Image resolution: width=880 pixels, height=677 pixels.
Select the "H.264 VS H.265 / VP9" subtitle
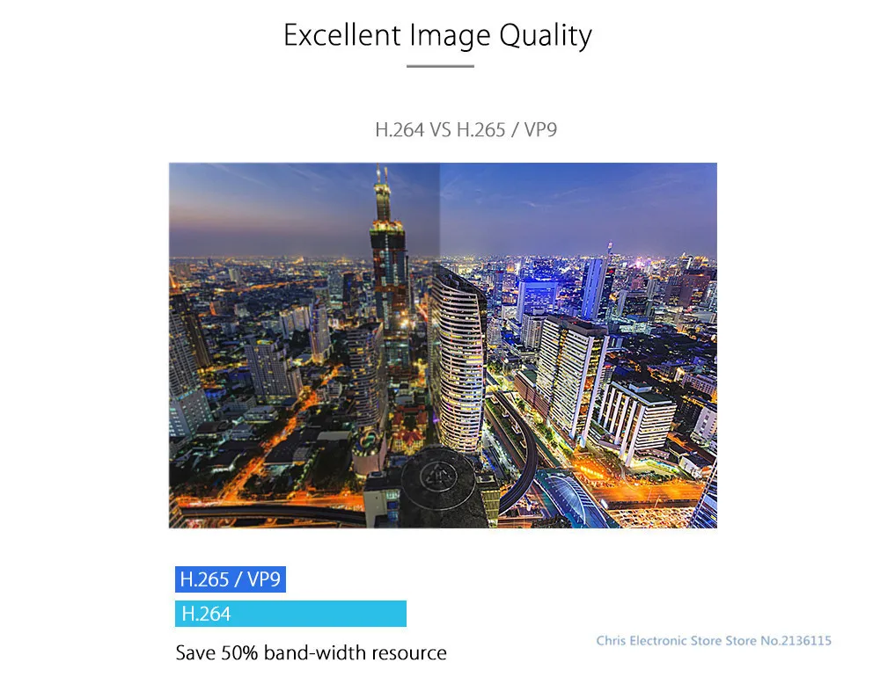click(x=466, y=130)
